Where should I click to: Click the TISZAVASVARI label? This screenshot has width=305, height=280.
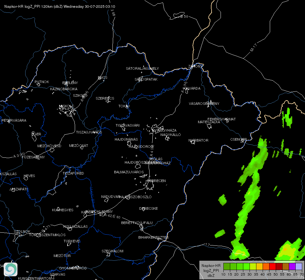coord(128,125)
